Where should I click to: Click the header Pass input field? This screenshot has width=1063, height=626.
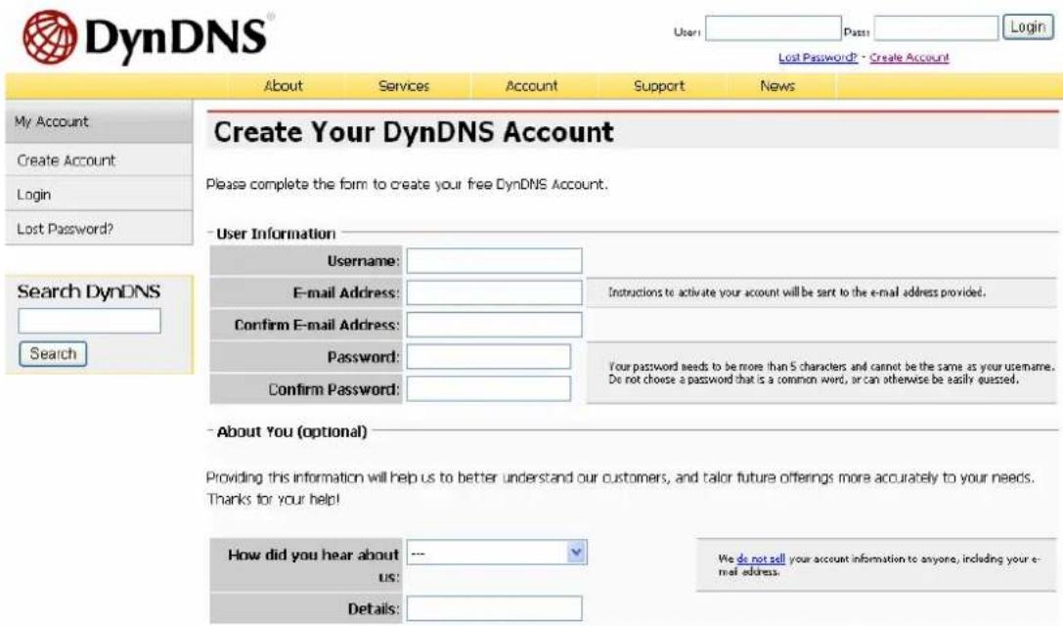(x=936, y=28)
